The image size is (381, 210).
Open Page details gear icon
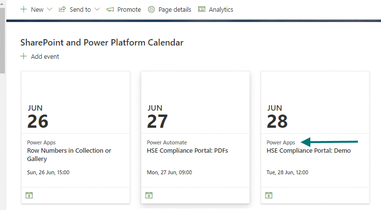(151, 9)
